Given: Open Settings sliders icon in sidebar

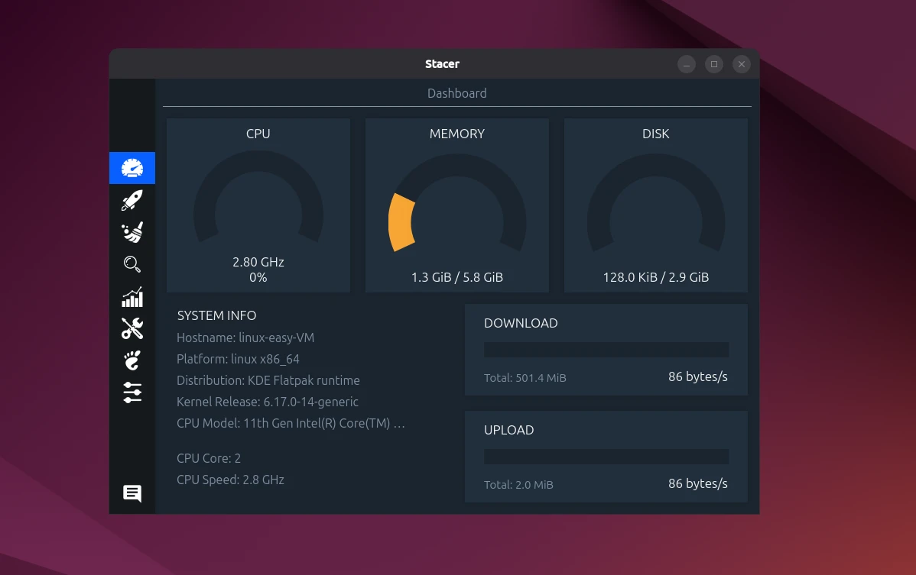Looking at the screenshot, I should tap(132, 392).
